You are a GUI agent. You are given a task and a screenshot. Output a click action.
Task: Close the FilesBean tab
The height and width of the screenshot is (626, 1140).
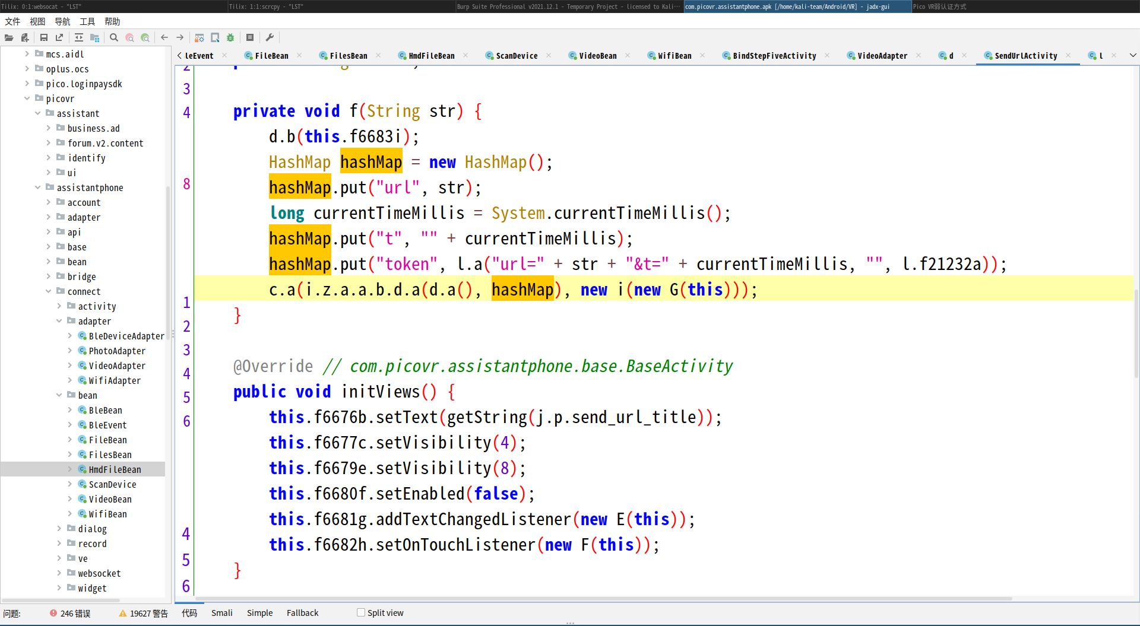coord(378,55)
